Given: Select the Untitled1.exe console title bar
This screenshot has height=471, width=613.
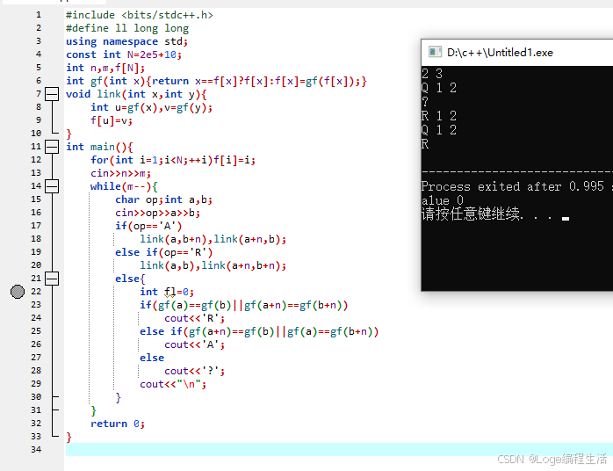Looking at the screenshot, I should (x=516, y=53).
